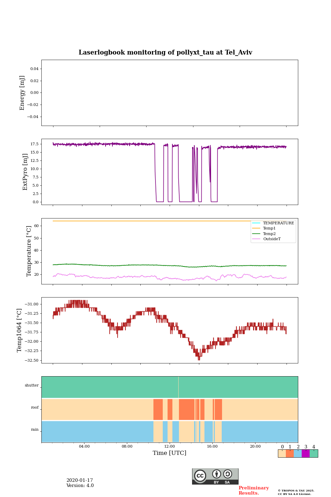Click the 'rain' row label
The width and height of the screenshot is (331, 497).
tap(35, 429)
